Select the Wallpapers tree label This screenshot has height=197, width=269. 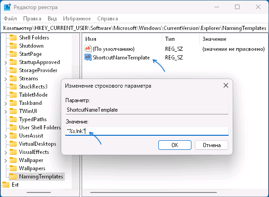click(32, 168)
